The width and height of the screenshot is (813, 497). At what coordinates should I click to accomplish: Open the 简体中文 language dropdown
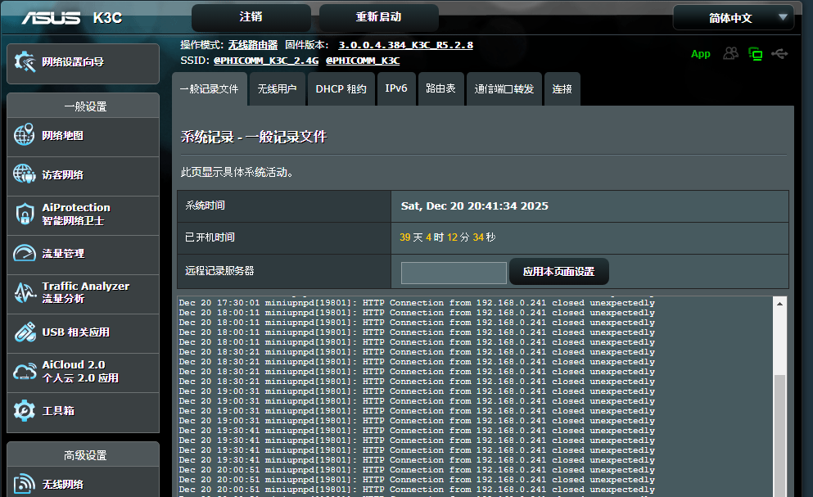click(x=733, y=17)
